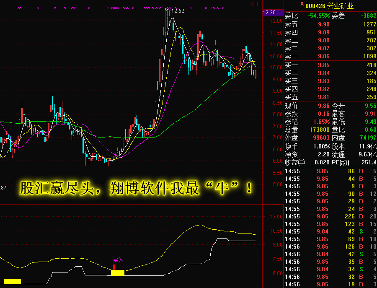Click the yellow block at indicator panel's left edge
The height and width of the screenshot is (288, 377).
pyautogui.click(x=12, y=282)
